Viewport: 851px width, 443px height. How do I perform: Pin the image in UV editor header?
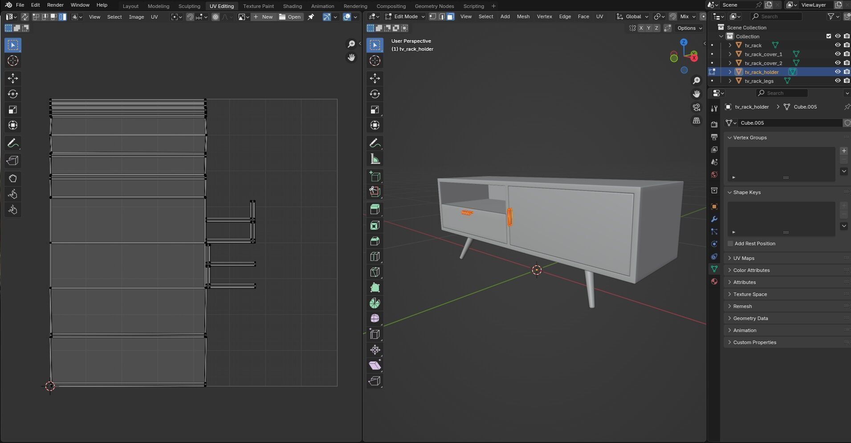(x=311, y=17)
